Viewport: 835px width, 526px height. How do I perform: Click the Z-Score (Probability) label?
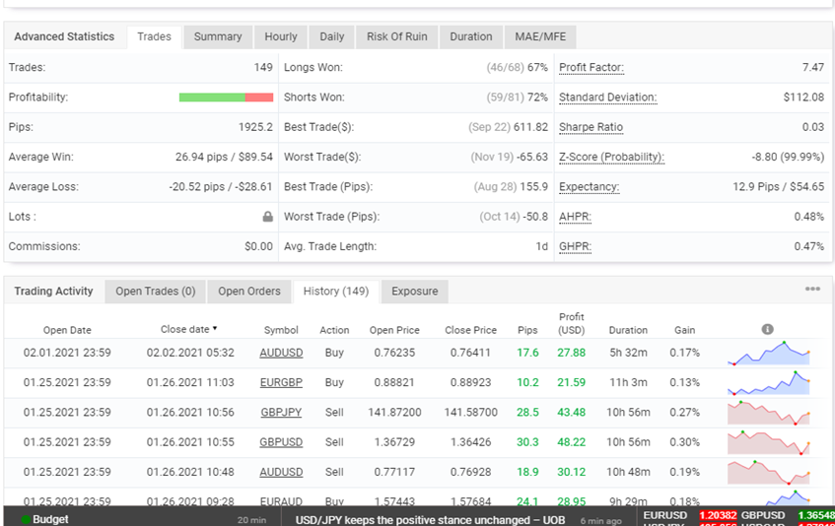tap(612, 157)
